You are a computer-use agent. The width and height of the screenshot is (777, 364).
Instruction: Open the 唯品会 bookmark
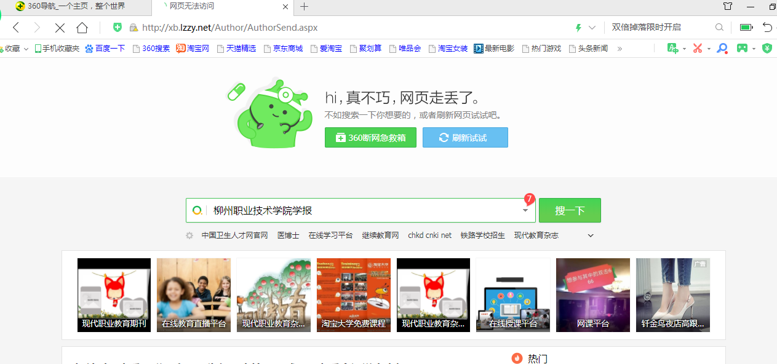[x=405, y=49]
